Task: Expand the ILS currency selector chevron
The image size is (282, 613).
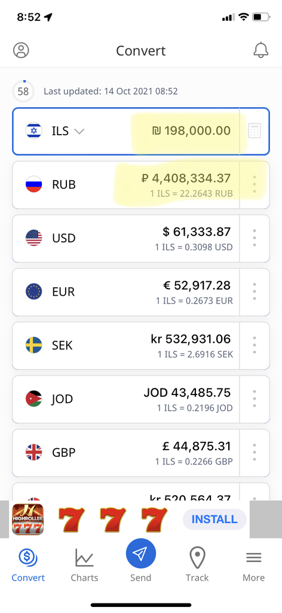Action: 79,131
